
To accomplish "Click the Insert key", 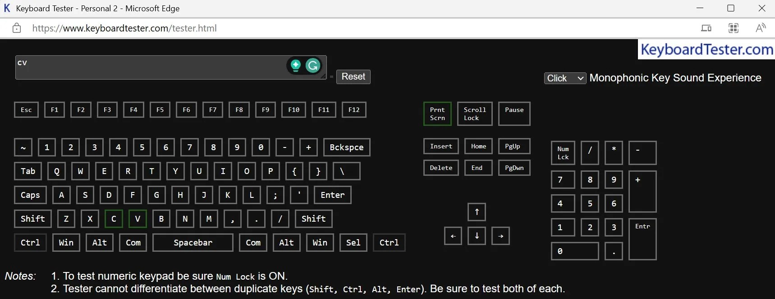I will [441, 147].
